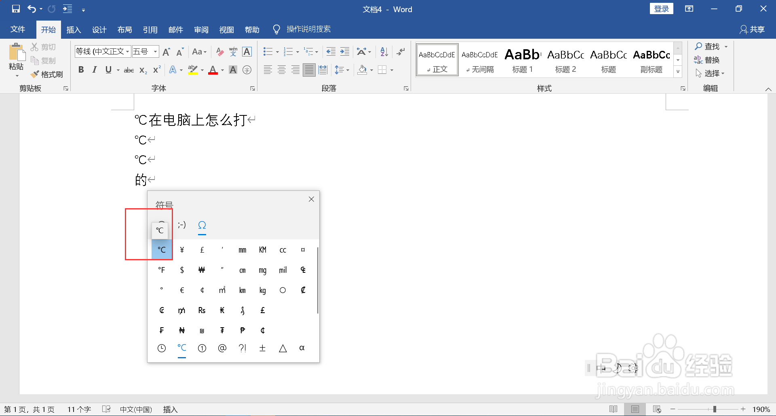Undo the last action
This screenshot has height=416, width=776.
coord(32,9)
